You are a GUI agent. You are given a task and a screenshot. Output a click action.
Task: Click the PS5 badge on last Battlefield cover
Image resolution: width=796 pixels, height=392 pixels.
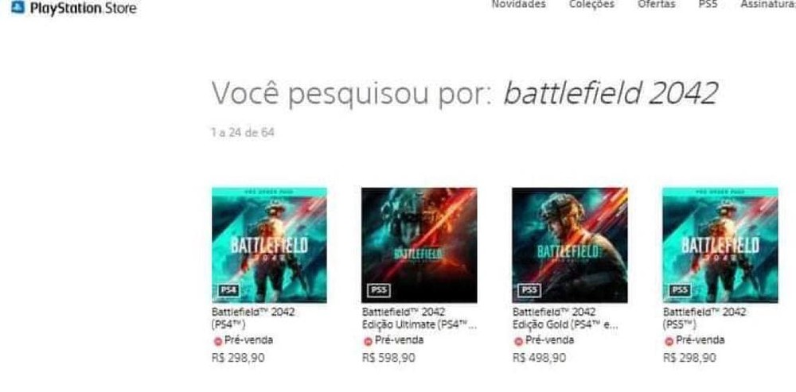tap(680, 290)
